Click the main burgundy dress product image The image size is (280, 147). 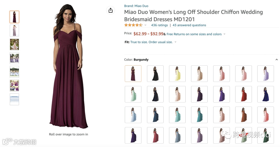[x=68, y=67]
